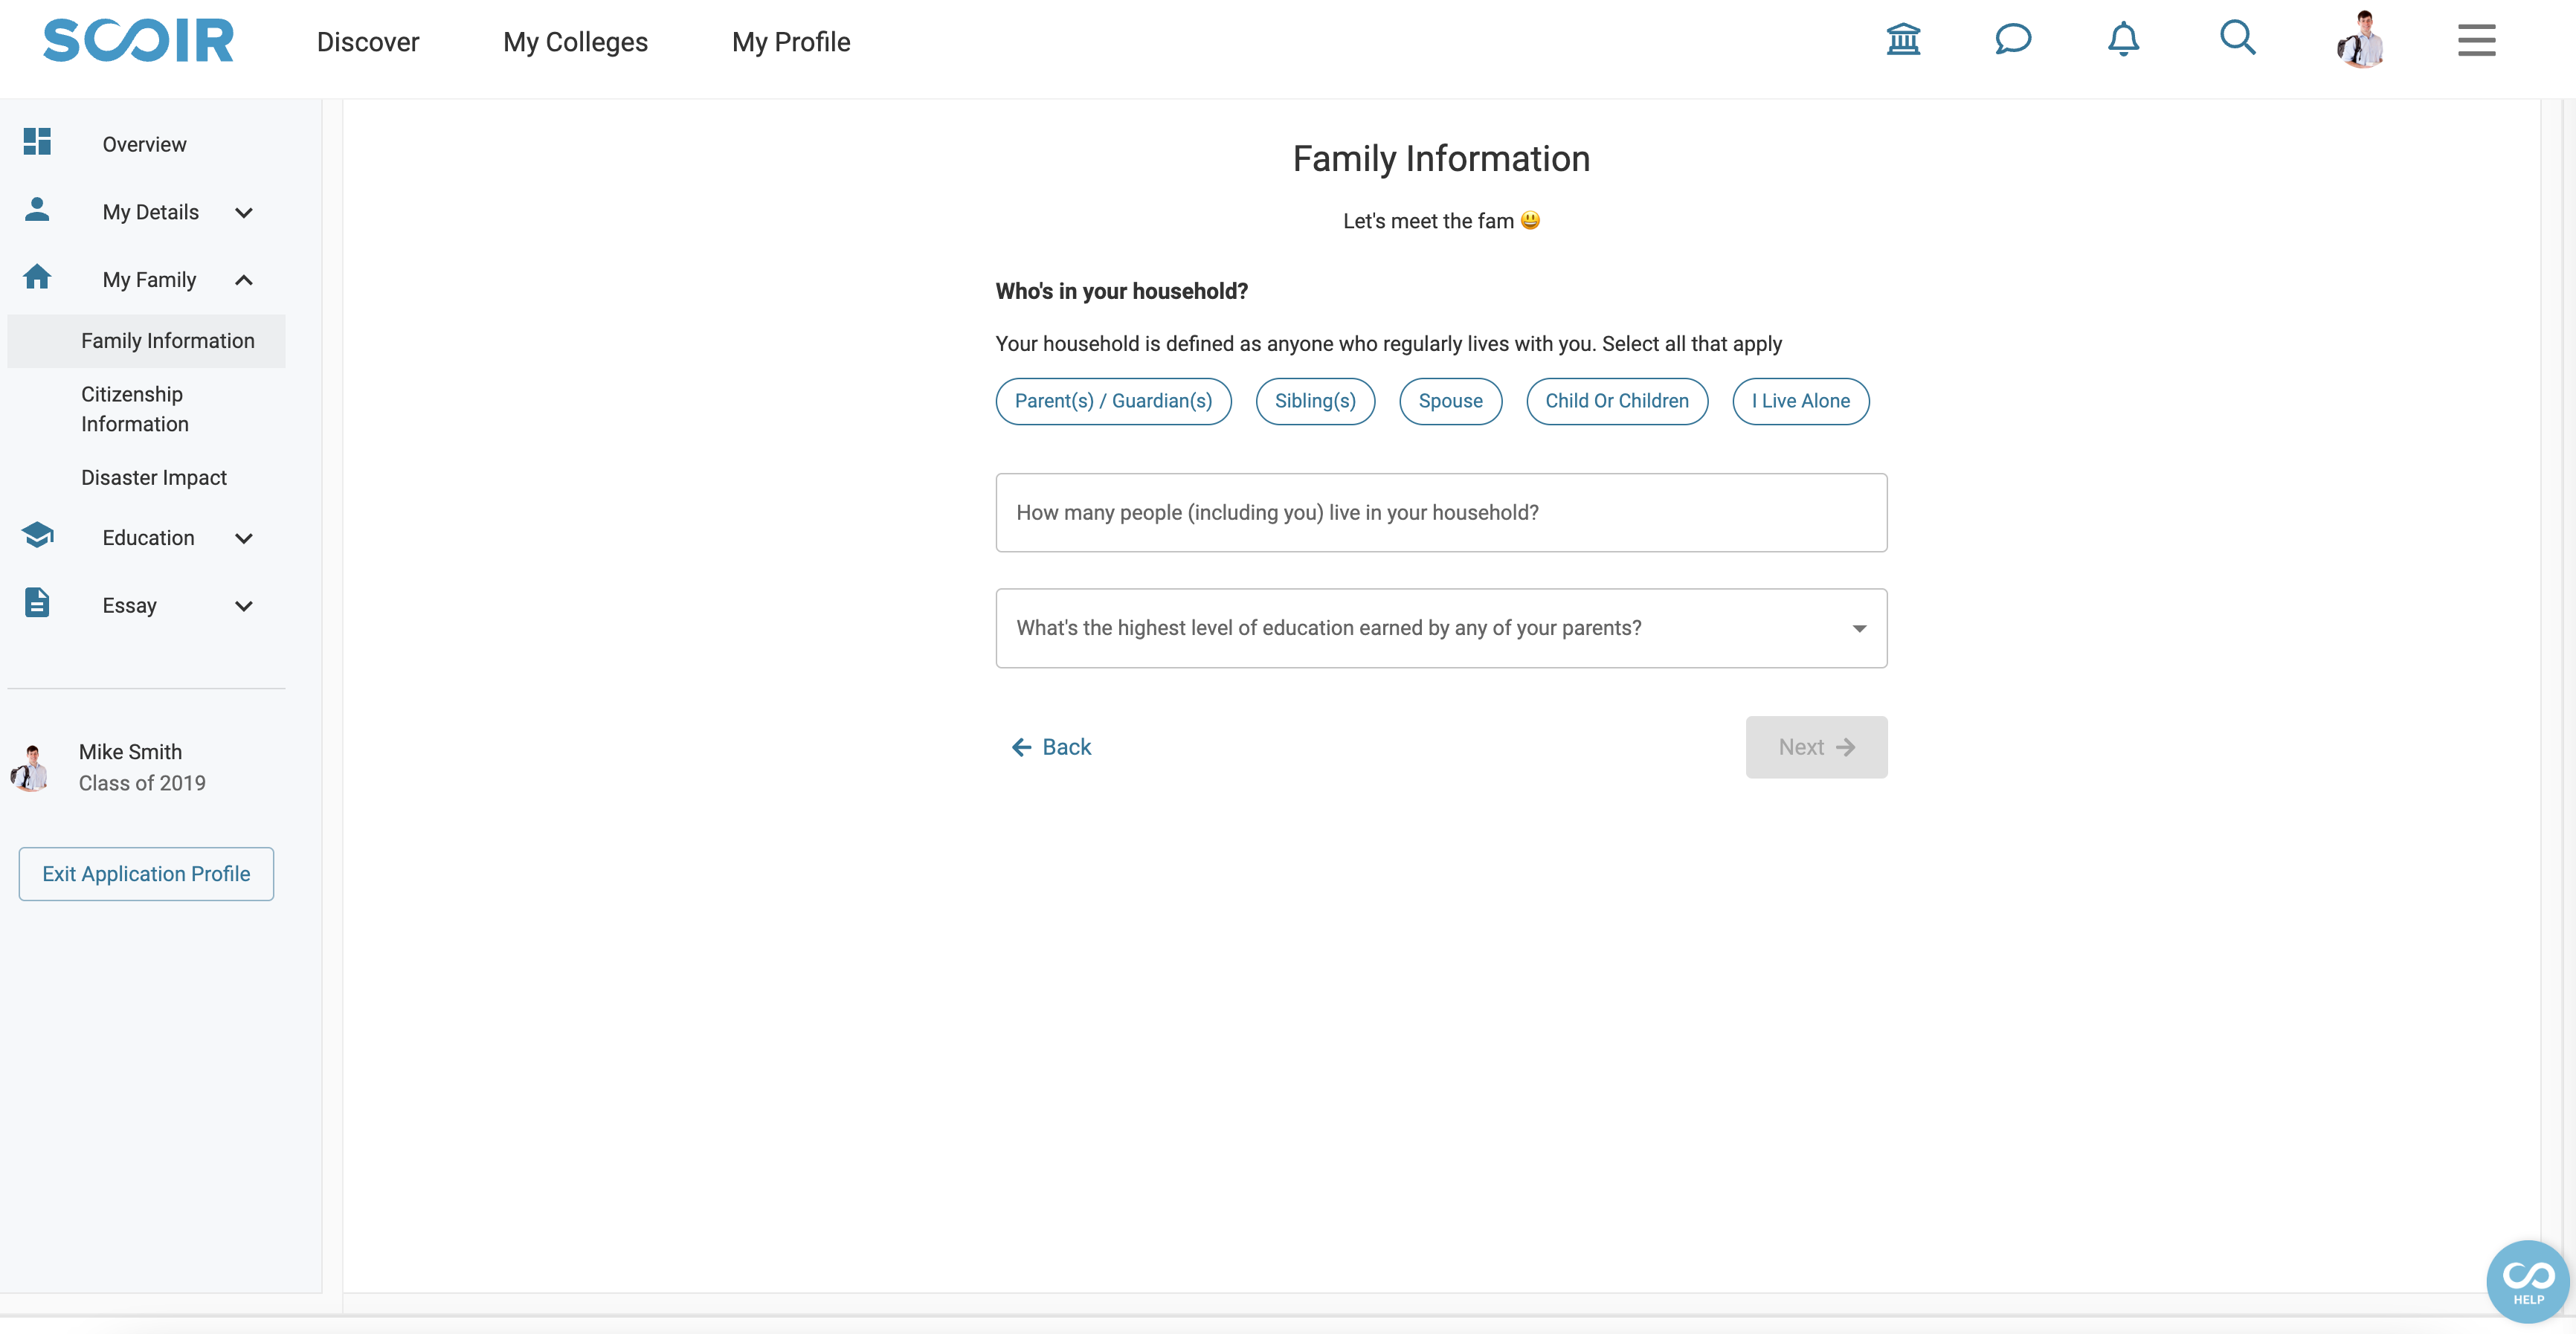2576x1334 pixels.
Task: Click the Mike Smith name text
Action: [130, 752]
